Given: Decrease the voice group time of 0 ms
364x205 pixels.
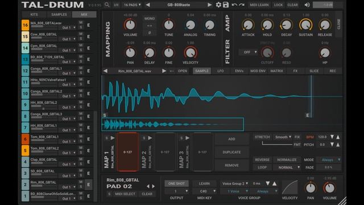Looking at the screenshot, I should click(x=268, y=183).
